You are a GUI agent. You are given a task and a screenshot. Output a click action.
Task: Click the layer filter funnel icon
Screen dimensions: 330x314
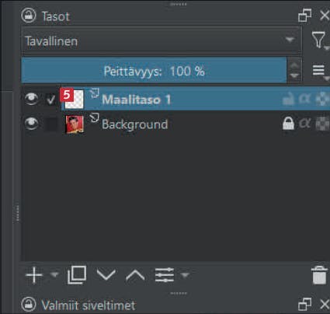(318, 40)
